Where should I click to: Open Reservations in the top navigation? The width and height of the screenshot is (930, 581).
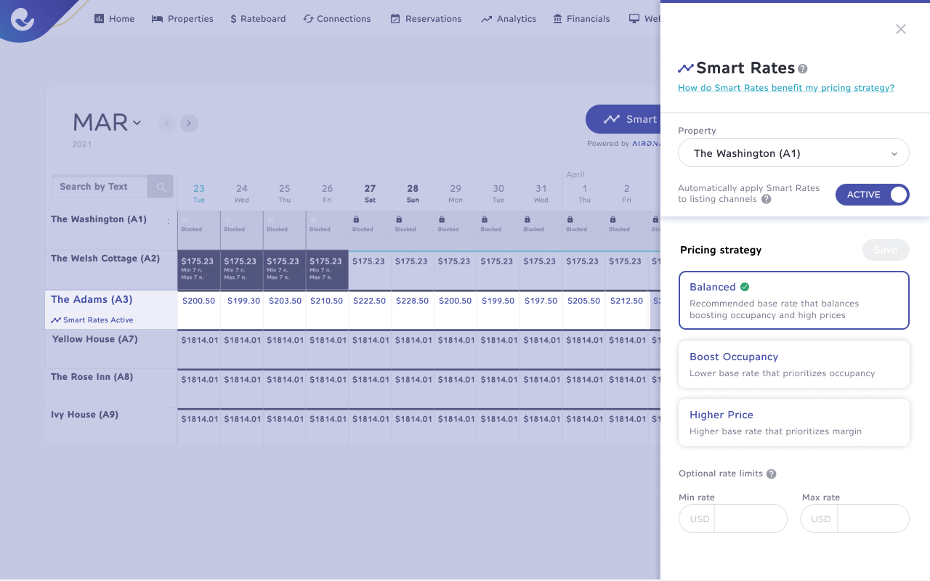coord(426,19)
